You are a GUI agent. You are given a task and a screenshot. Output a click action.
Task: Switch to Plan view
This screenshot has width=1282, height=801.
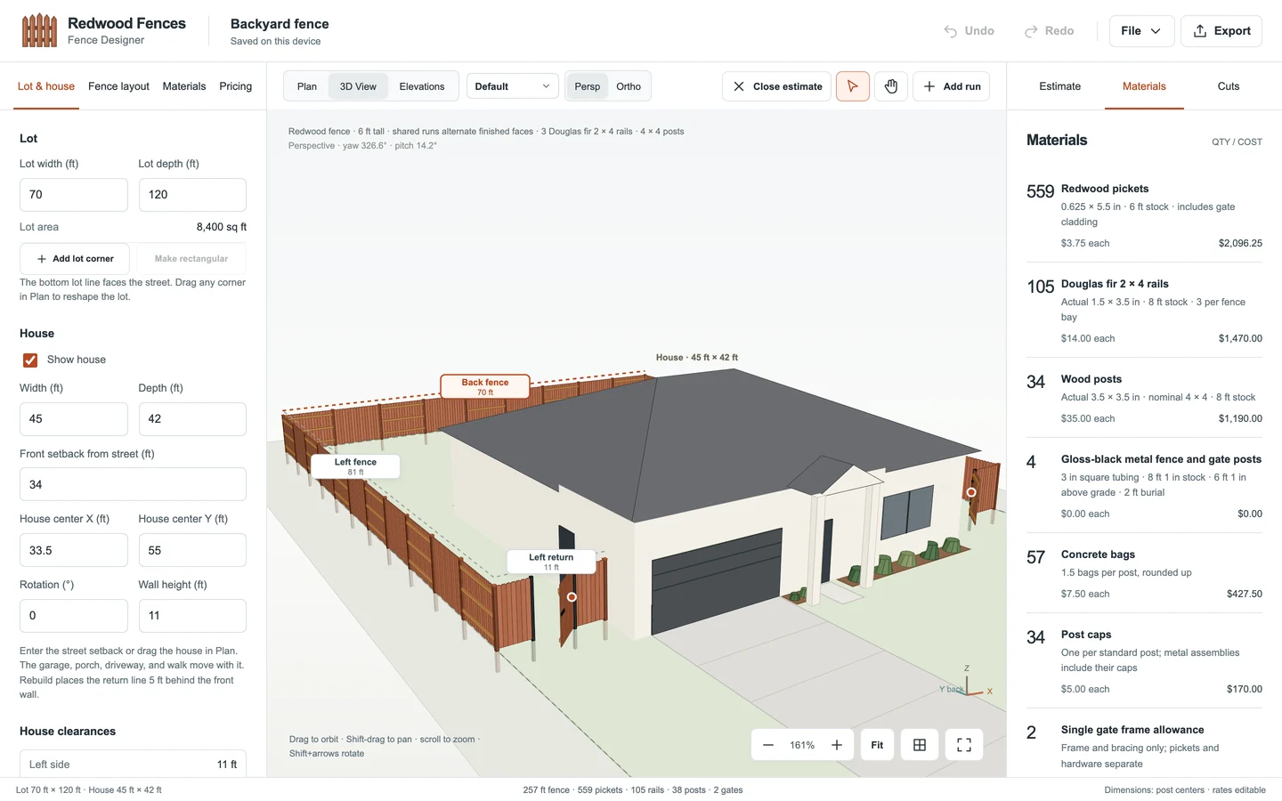point(307,86)
